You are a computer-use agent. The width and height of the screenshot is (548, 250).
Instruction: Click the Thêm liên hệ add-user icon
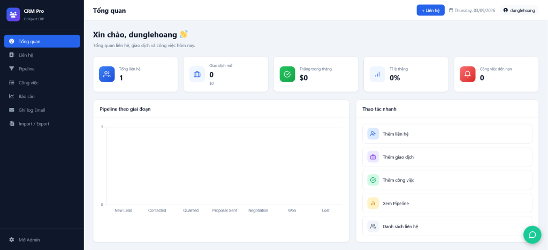[x=373, y=134]
